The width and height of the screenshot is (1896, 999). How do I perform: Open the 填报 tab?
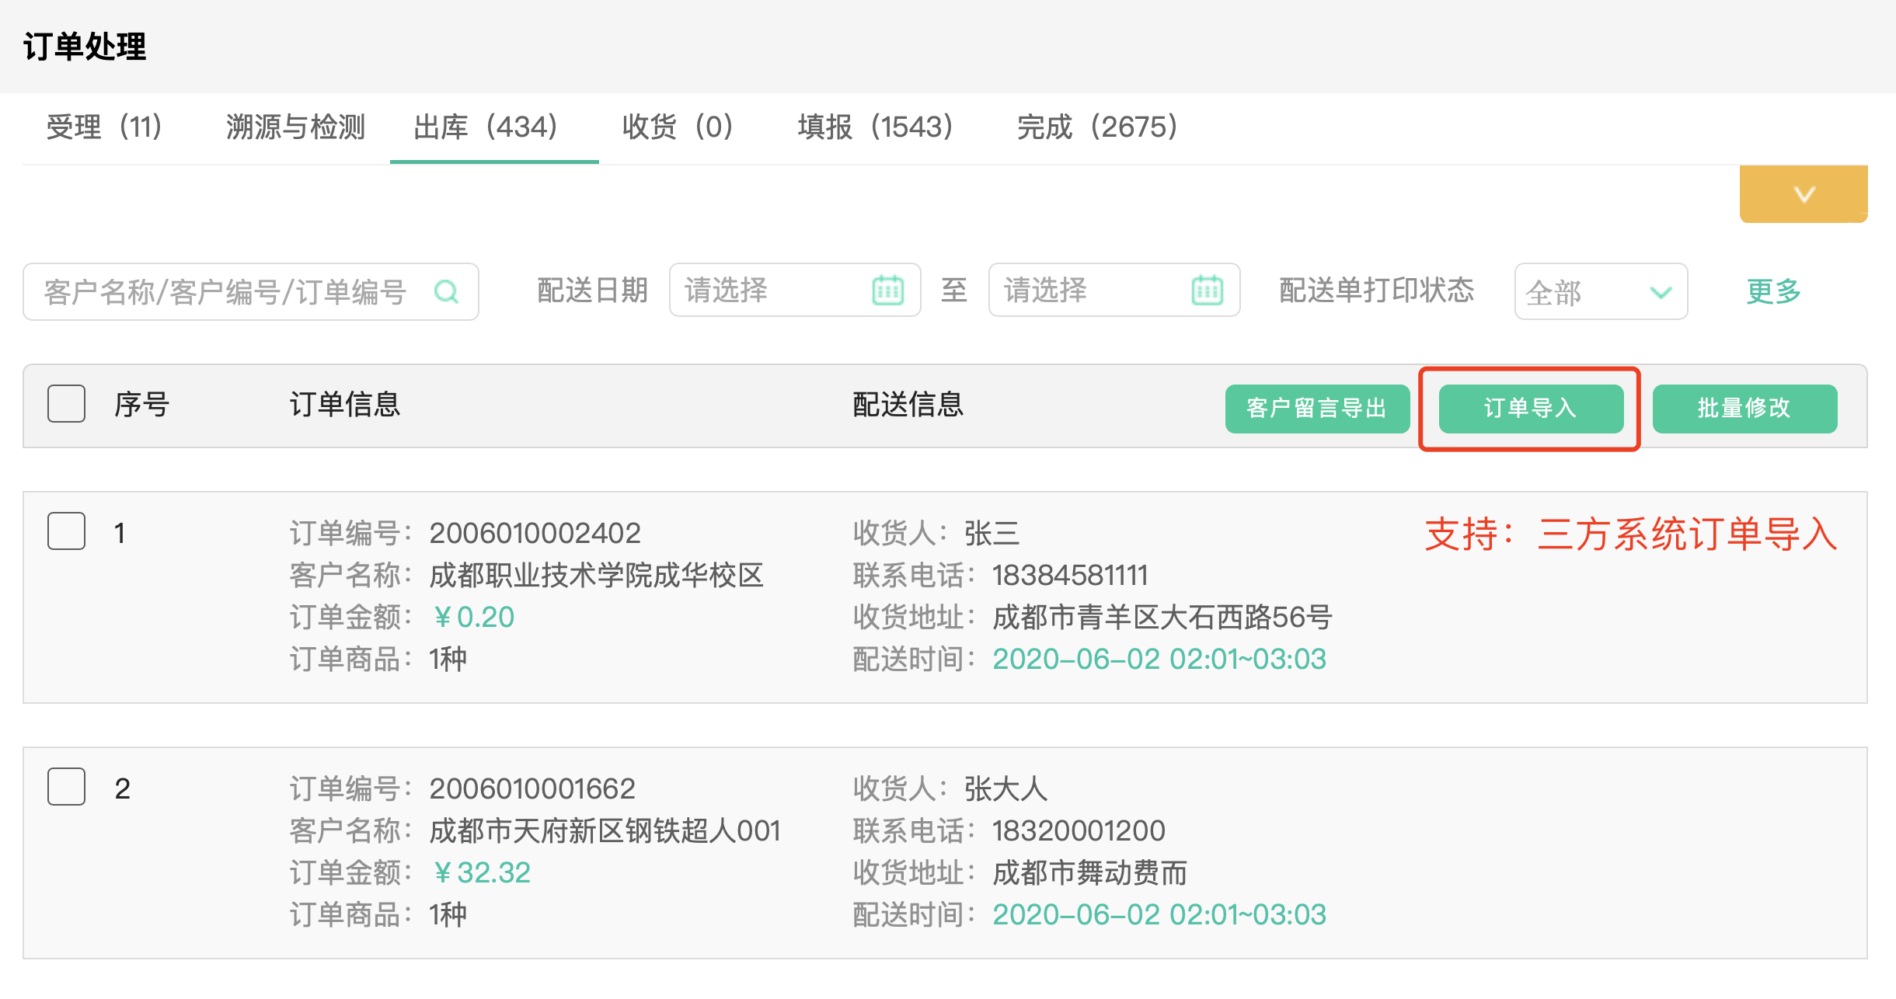tap(875, 127)
